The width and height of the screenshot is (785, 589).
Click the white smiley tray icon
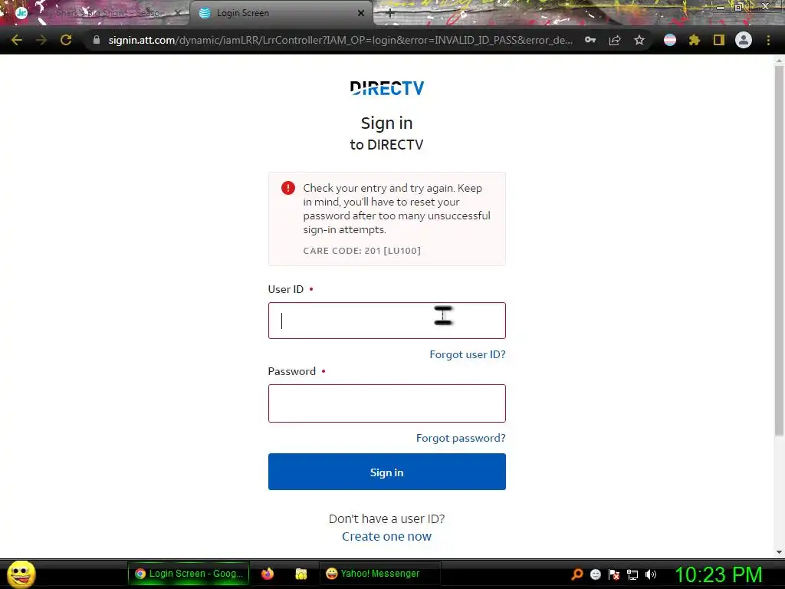[x=595, y=574]
